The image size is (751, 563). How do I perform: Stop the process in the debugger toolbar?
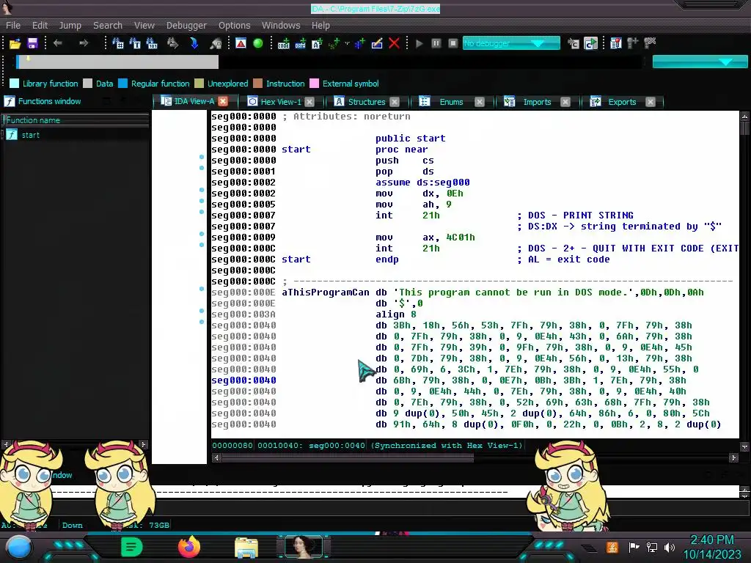coord(453,43)
